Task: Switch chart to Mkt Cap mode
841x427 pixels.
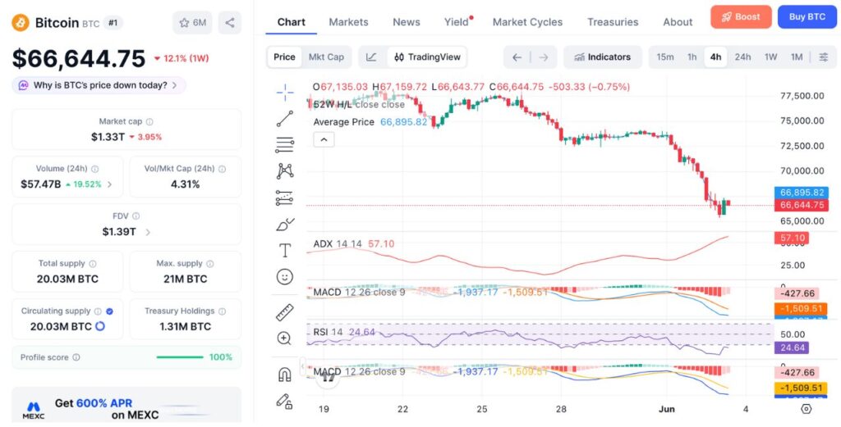Action: pos(326,57)
